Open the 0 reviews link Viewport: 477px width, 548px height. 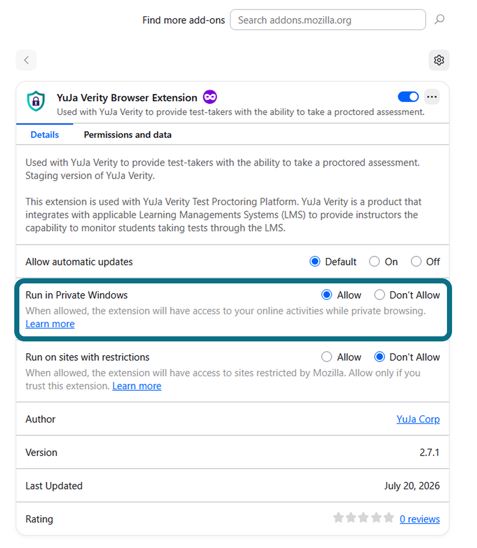(x=419, y=519)
